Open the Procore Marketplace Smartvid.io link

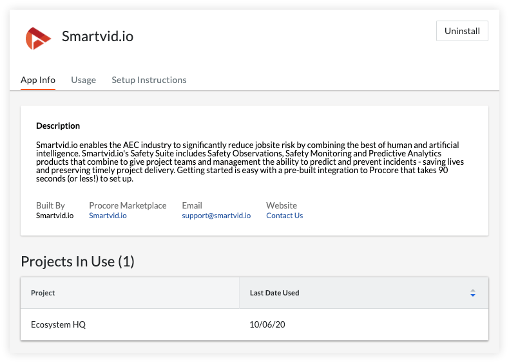(108, 216)
